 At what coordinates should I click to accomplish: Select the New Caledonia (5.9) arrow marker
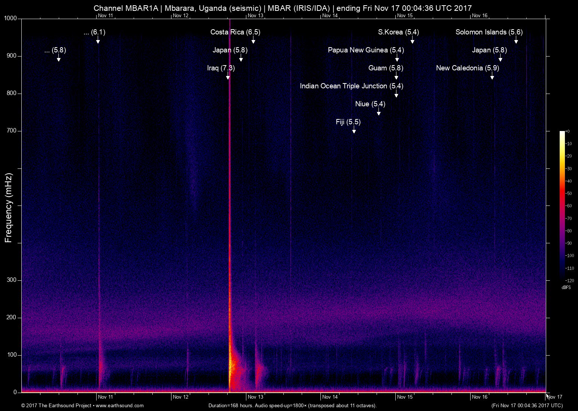(x=492, y=77)
